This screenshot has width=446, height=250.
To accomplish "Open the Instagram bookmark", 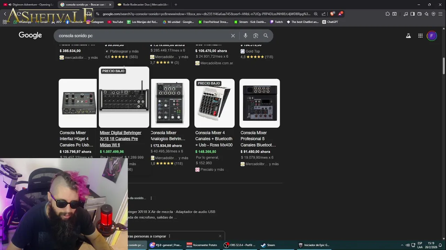I will (95, 22).
